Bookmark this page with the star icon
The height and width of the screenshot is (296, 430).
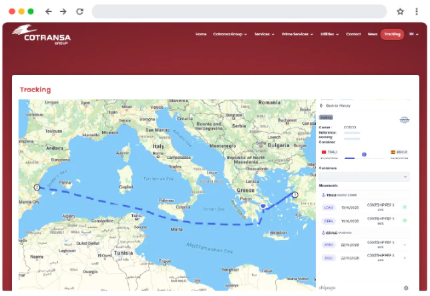click(401, 11)
